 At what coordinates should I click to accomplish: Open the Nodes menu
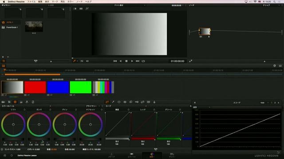(x=79, y=2)
